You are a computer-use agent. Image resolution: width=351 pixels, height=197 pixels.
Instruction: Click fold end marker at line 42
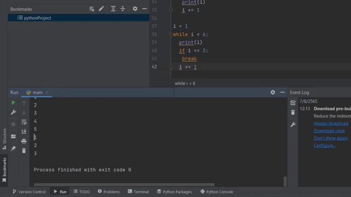[x=171, y=67]
